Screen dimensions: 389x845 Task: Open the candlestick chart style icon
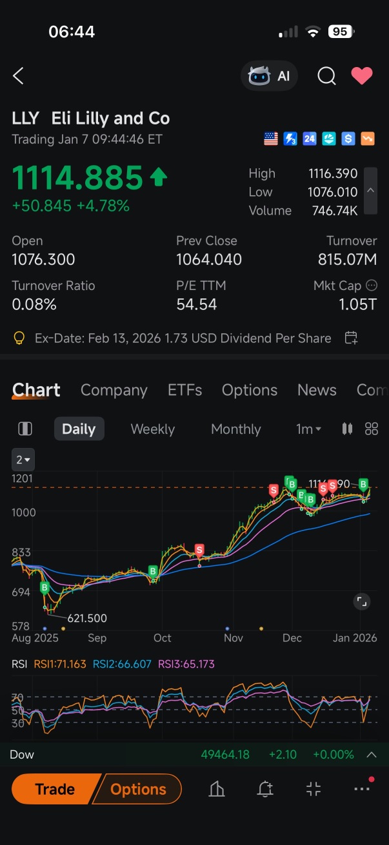pos(347,429)
